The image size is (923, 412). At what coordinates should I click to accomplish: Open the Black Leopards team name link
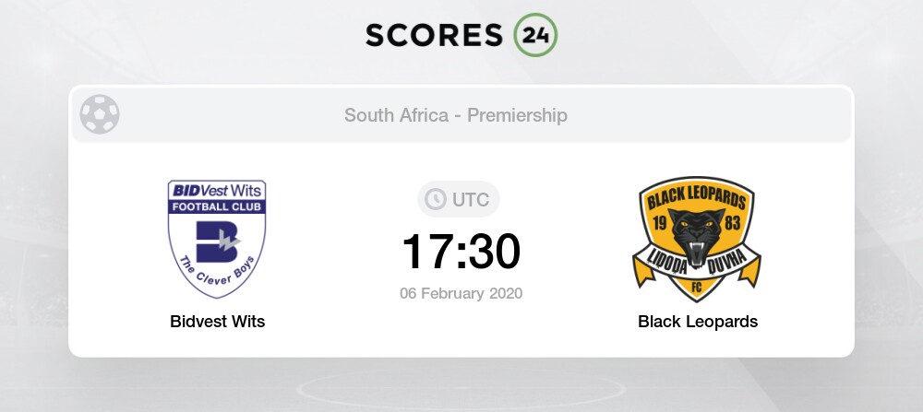[x=697, y=322]
